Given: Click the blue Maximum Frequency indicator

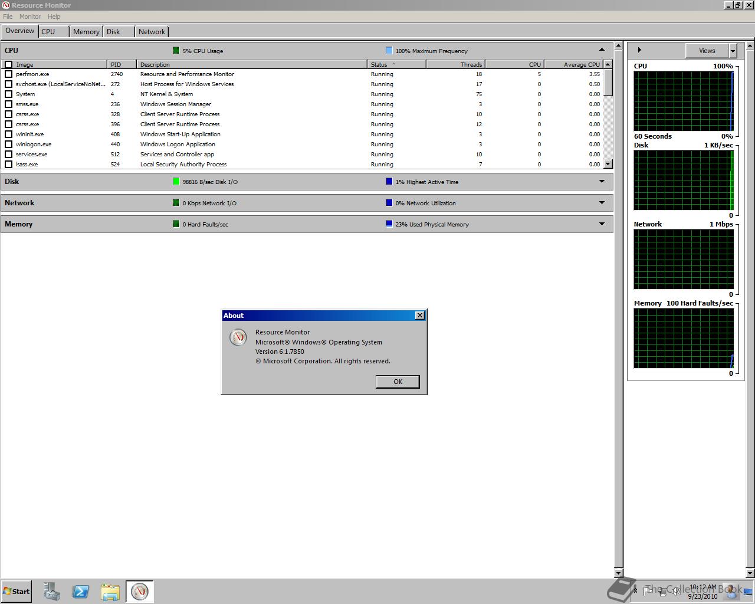Looking at the screenshot, I should click(x=389, y=51).
